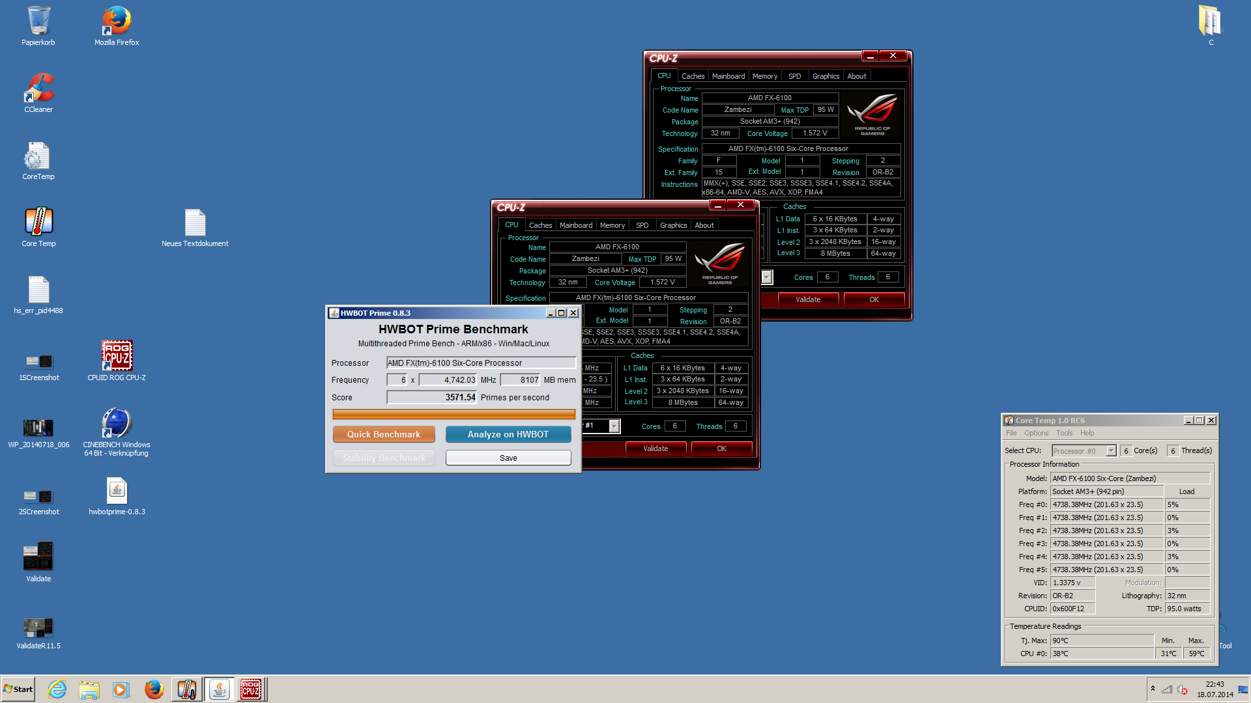Click the HWBOT Prime Score field

432,398
